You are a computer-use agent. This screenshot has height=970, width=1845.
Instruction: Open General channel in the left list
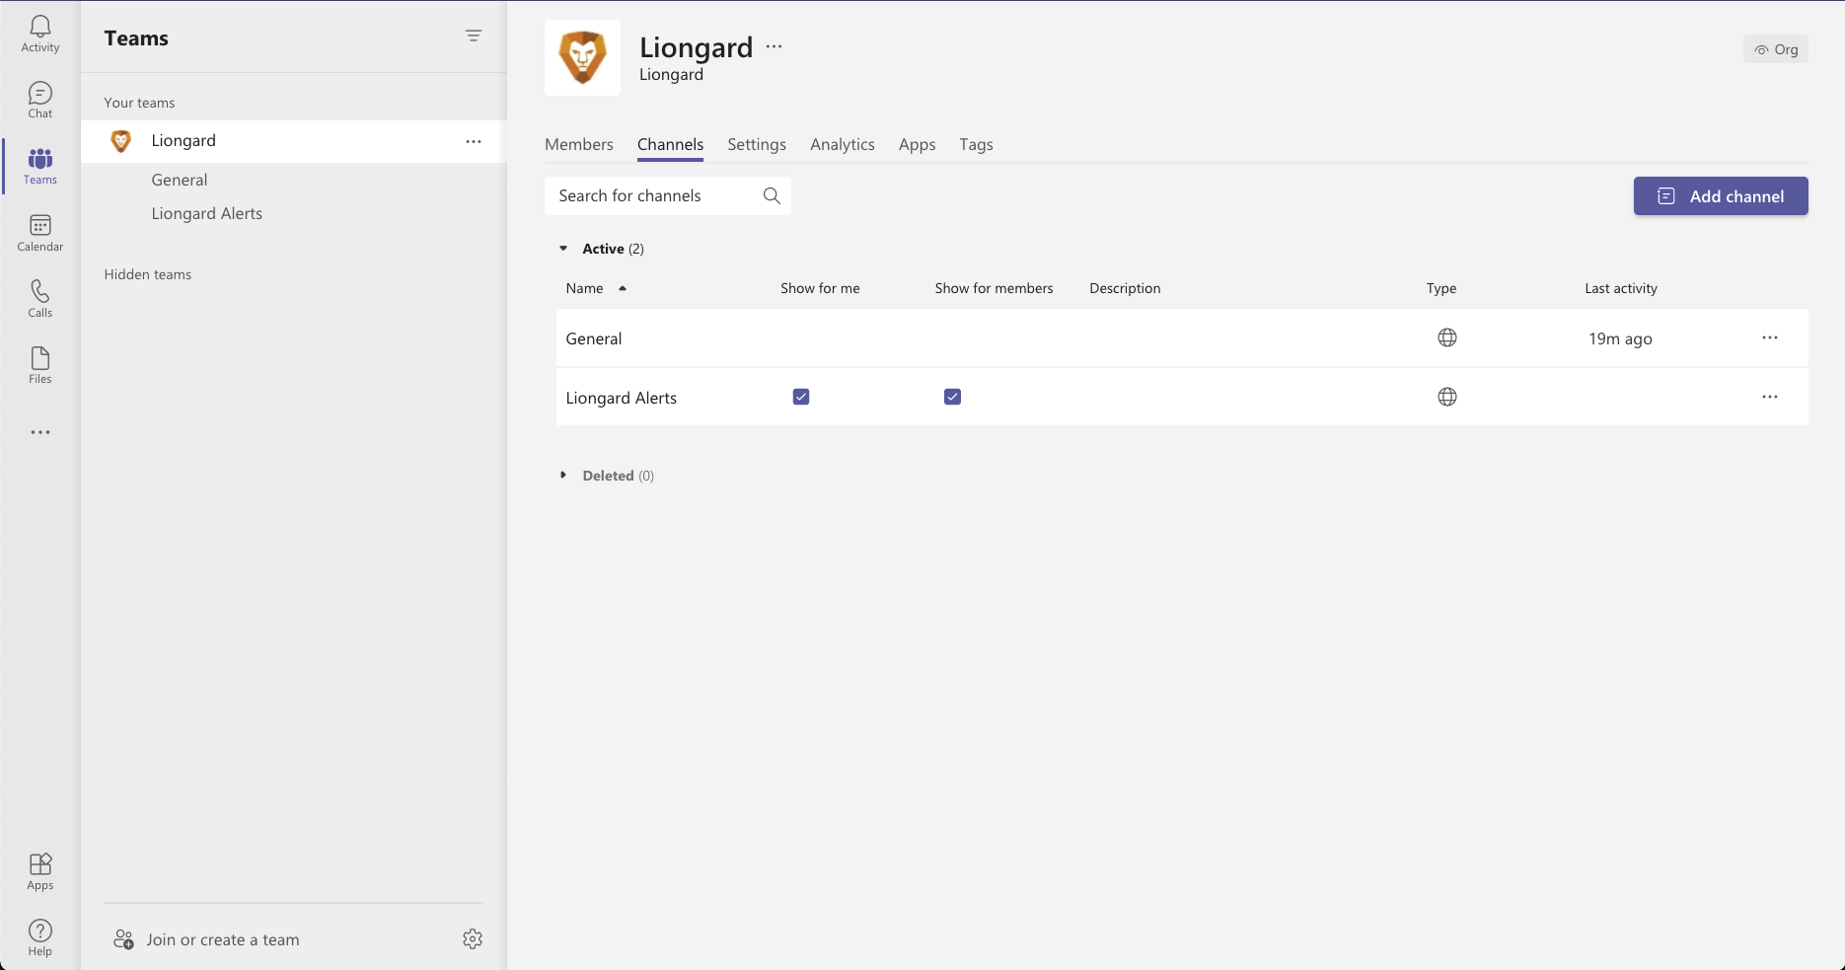coord(180,180)
